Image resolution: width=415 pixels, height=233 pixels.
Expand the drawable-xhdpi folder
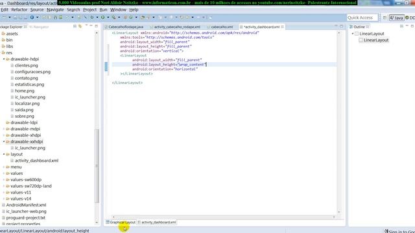click(4, 135)
